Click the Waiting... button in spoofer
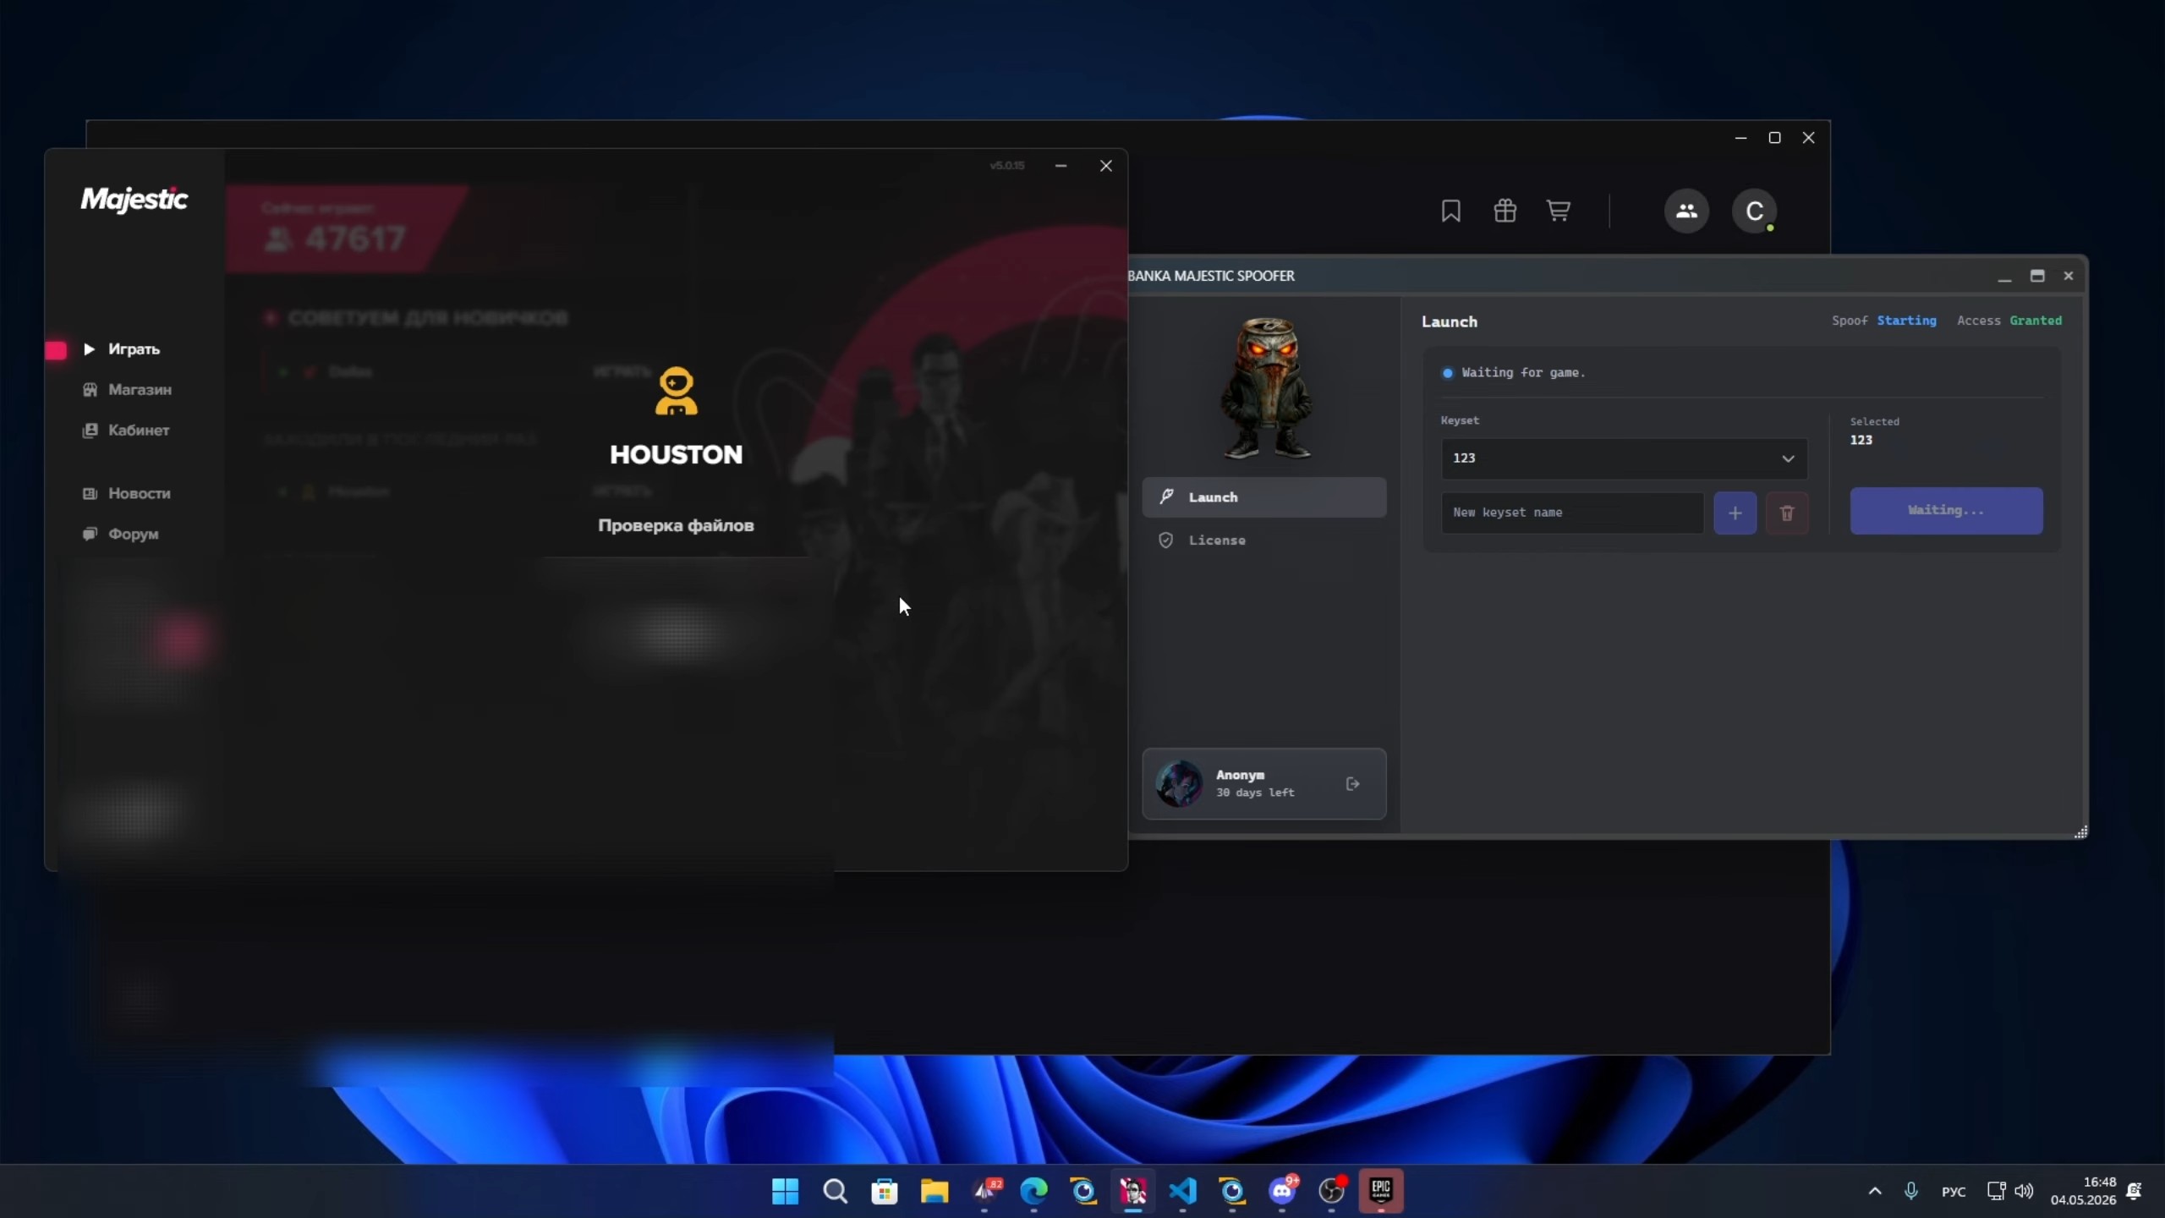The height and width of the screenshot is (1218, 2165). pyautogui.click(x=1946, y=511)
